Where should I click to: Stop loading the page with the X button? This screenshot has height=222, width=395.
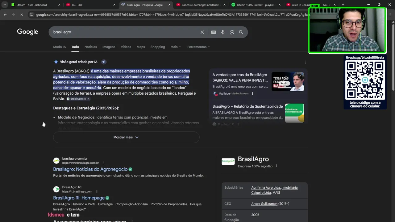point(21,14)
